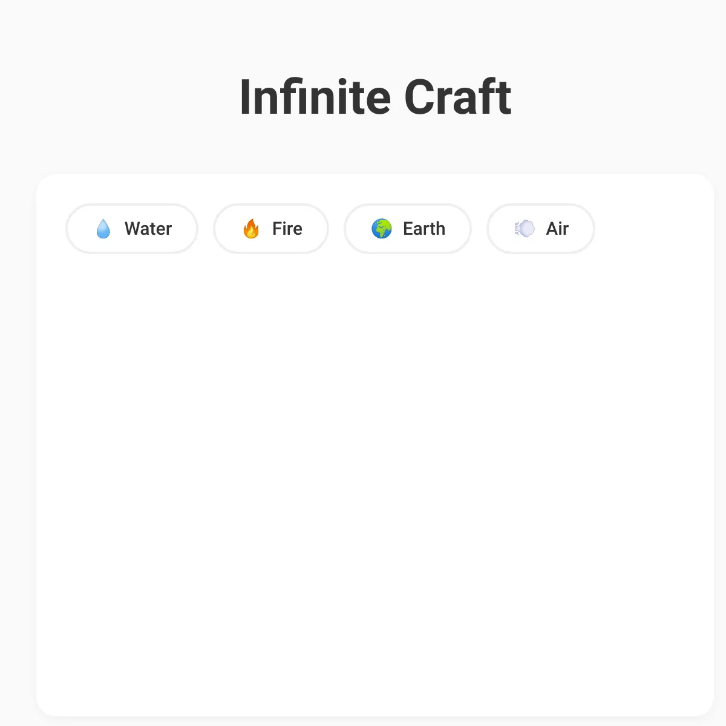The height and width of the screenshot is (726, 726).
Task: Click the word "Water" label
Action: point(148,229)
